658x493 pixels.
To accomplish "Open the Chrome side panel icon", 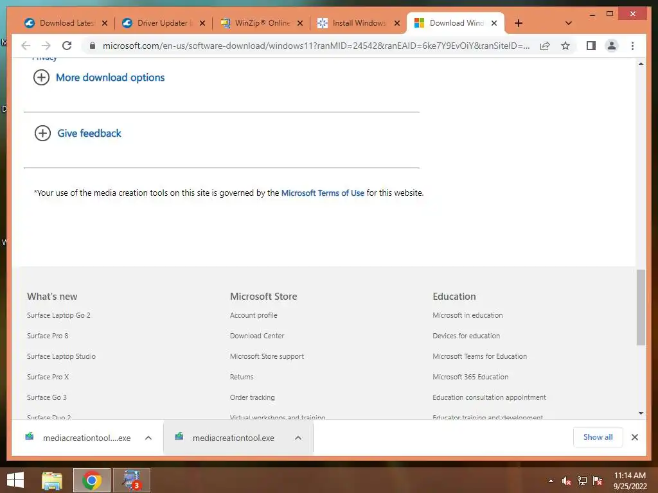I will pyautogui.click(x=591, y=46).
